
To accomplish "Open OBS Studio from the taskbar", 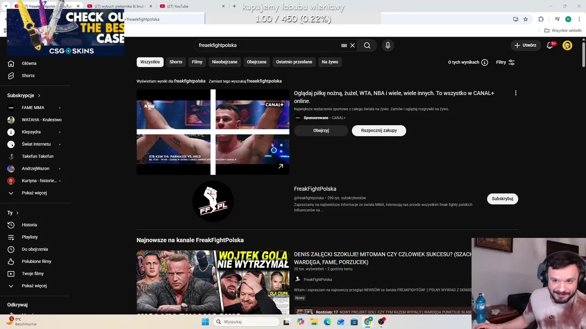I will (x=381, y=322).
